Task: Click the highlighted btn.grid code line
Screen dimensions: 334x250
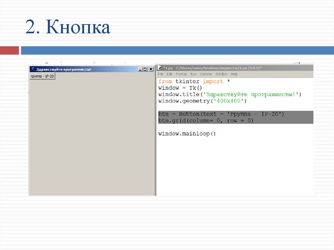Action: (205, 121)
